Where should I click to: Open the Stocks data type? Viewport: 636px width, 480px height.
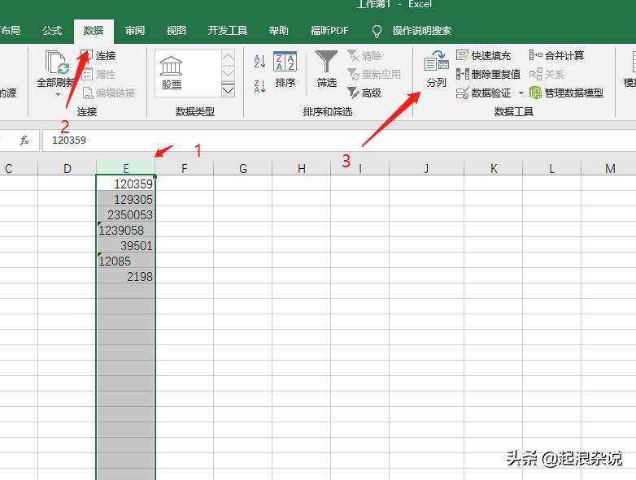(171, 73)
